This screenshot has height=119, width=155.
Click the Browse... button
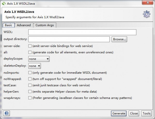119,39
